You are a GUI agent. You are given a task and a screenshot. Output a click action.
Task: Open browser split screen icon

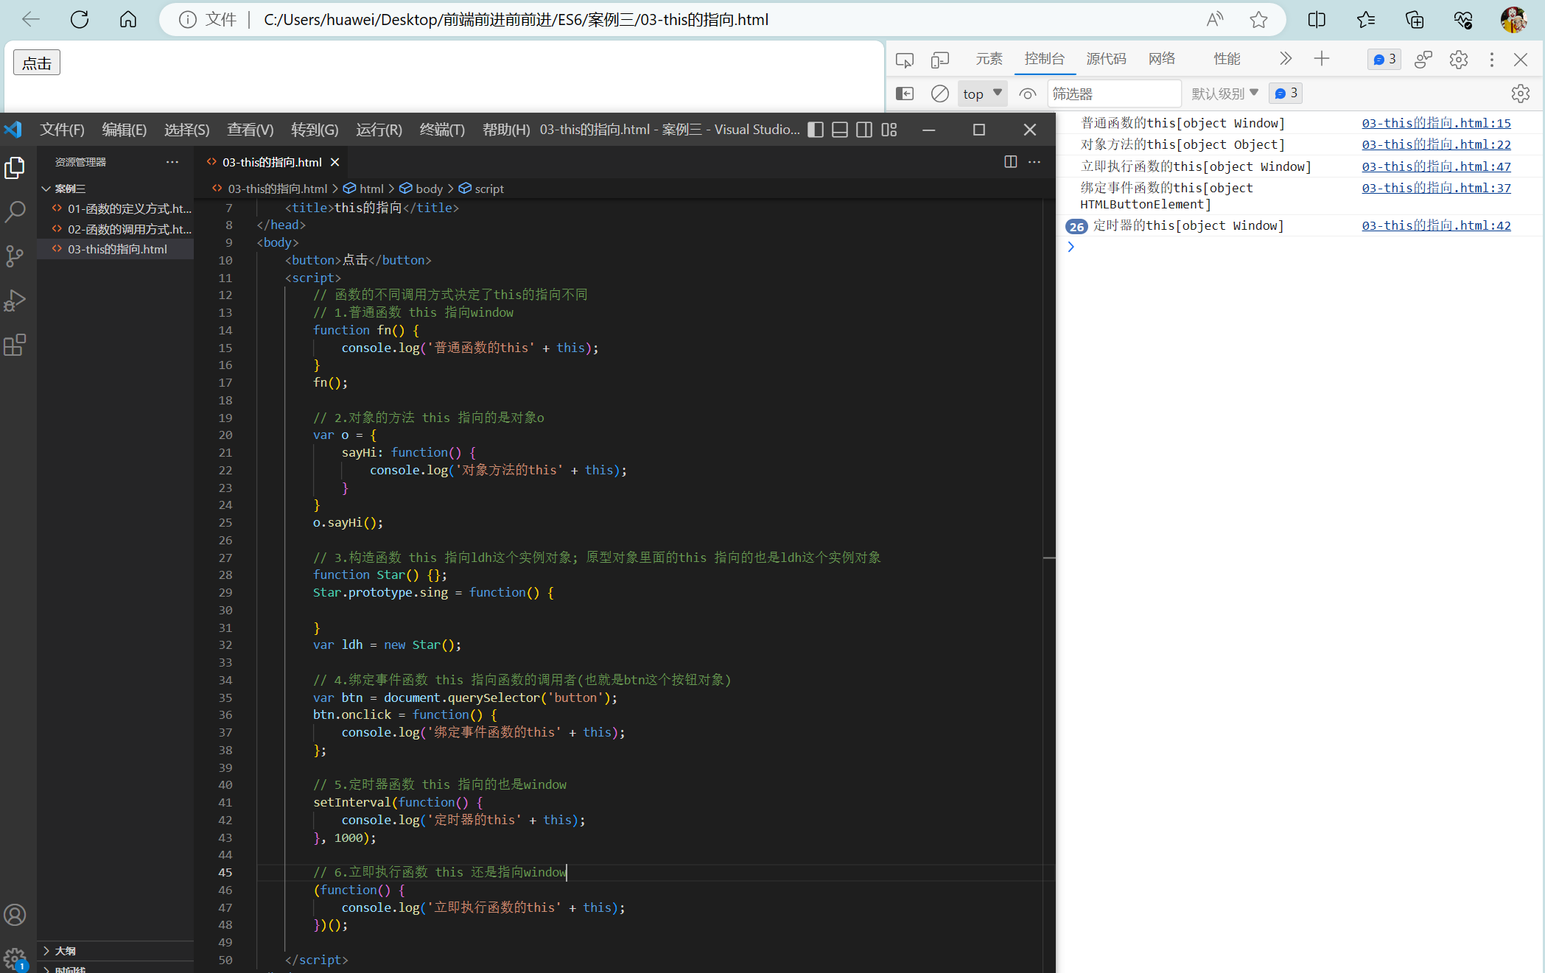point(1317,20)
